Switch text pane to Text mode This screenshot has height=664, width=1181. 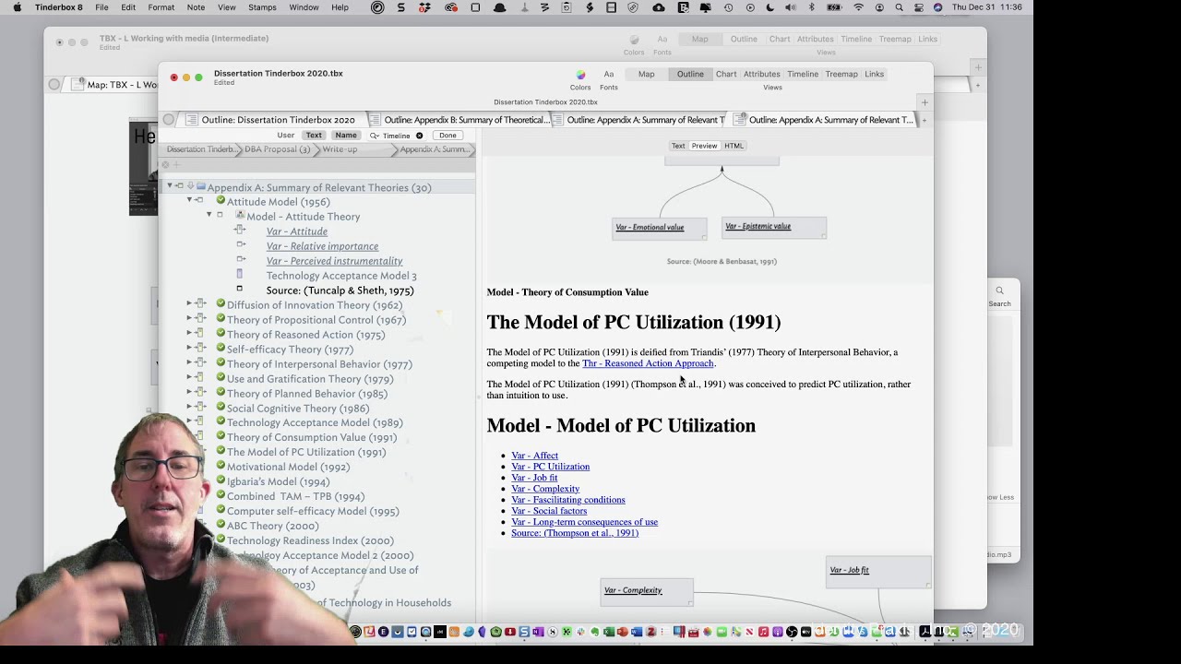(x=678, y=146)
